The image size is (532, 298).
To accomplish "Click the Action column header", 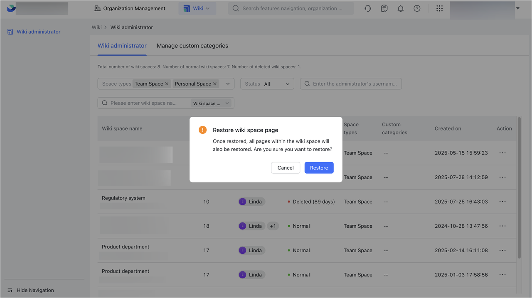I will coord(504,128).
